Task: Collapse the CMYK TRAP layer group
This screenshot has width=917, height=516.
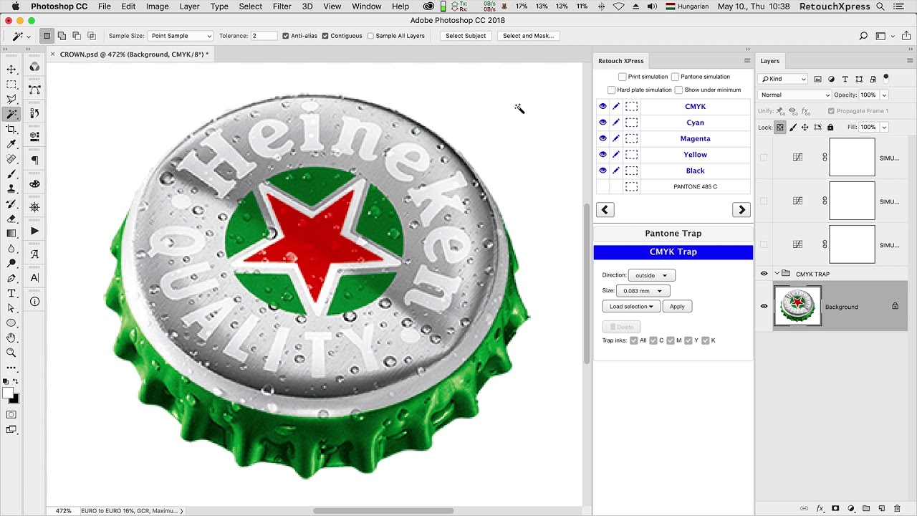Action: click(777, 274)
